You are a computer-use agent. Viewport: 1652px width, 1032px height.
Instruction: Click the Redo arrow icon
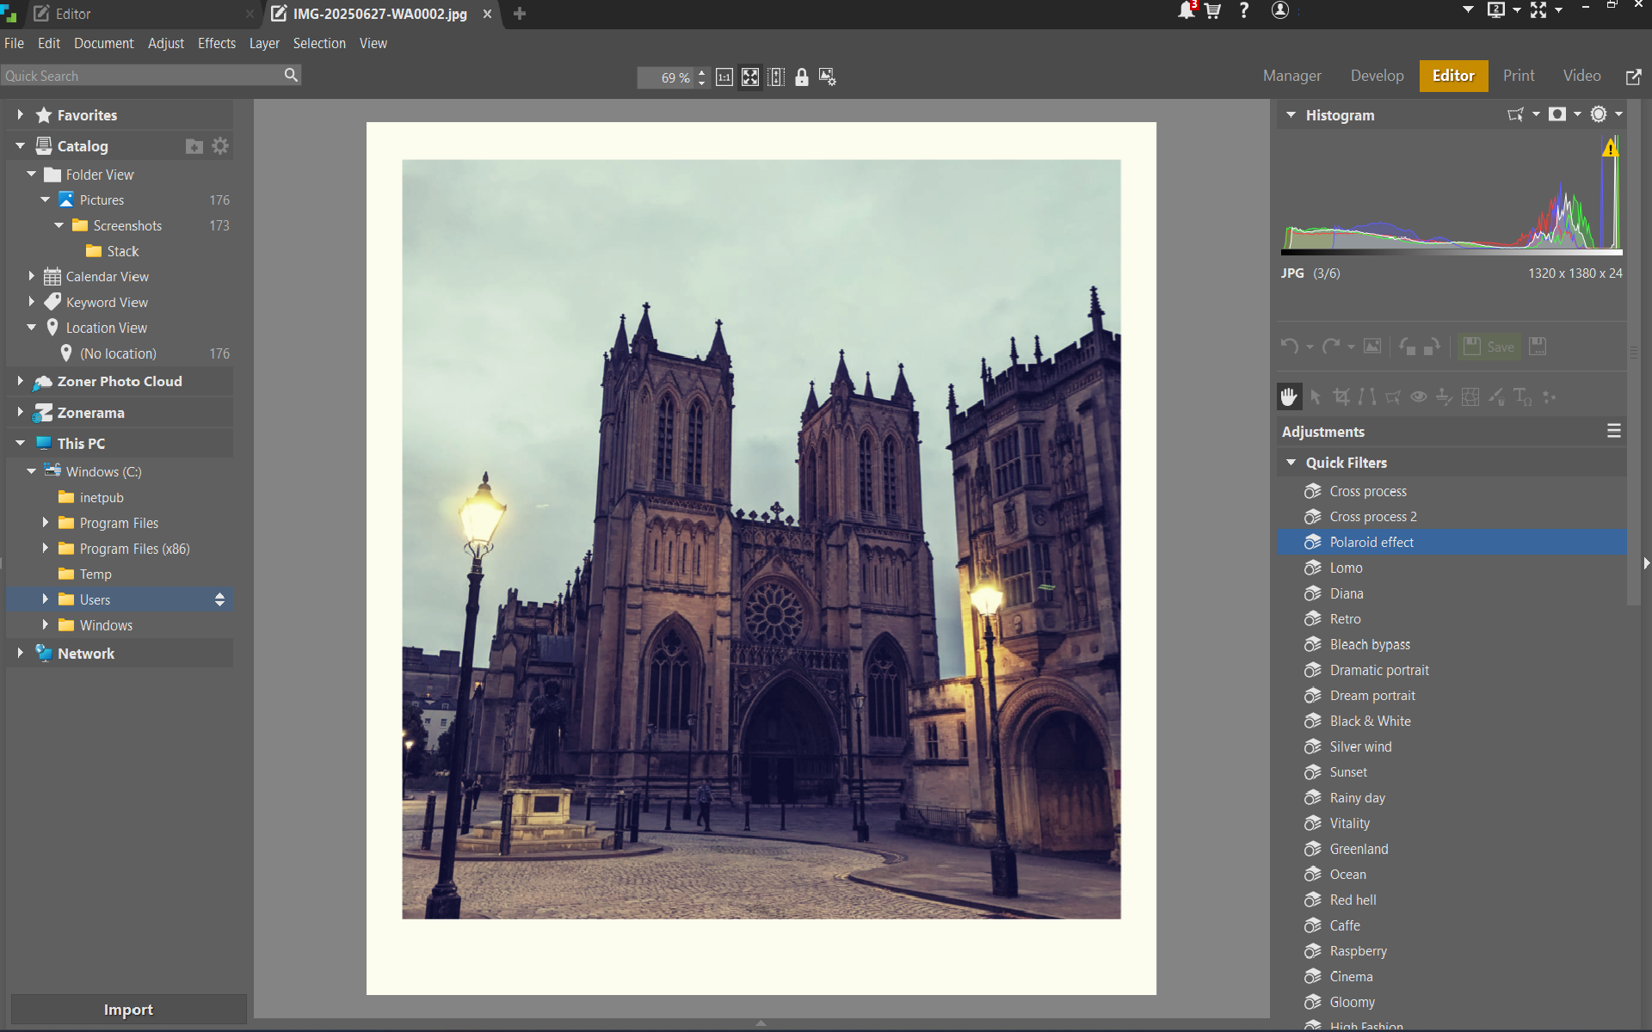1331,347
